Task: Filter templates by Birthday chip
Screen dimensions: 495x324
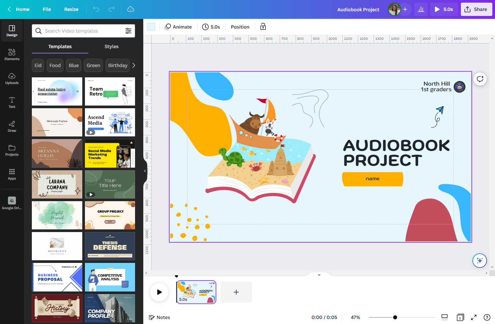Action: tap(118, 65)
